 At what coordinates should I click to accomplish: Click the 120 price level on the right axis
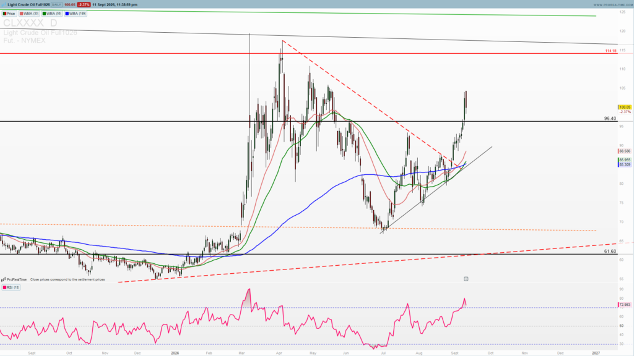pyautogui.click(x=623, y=31)
